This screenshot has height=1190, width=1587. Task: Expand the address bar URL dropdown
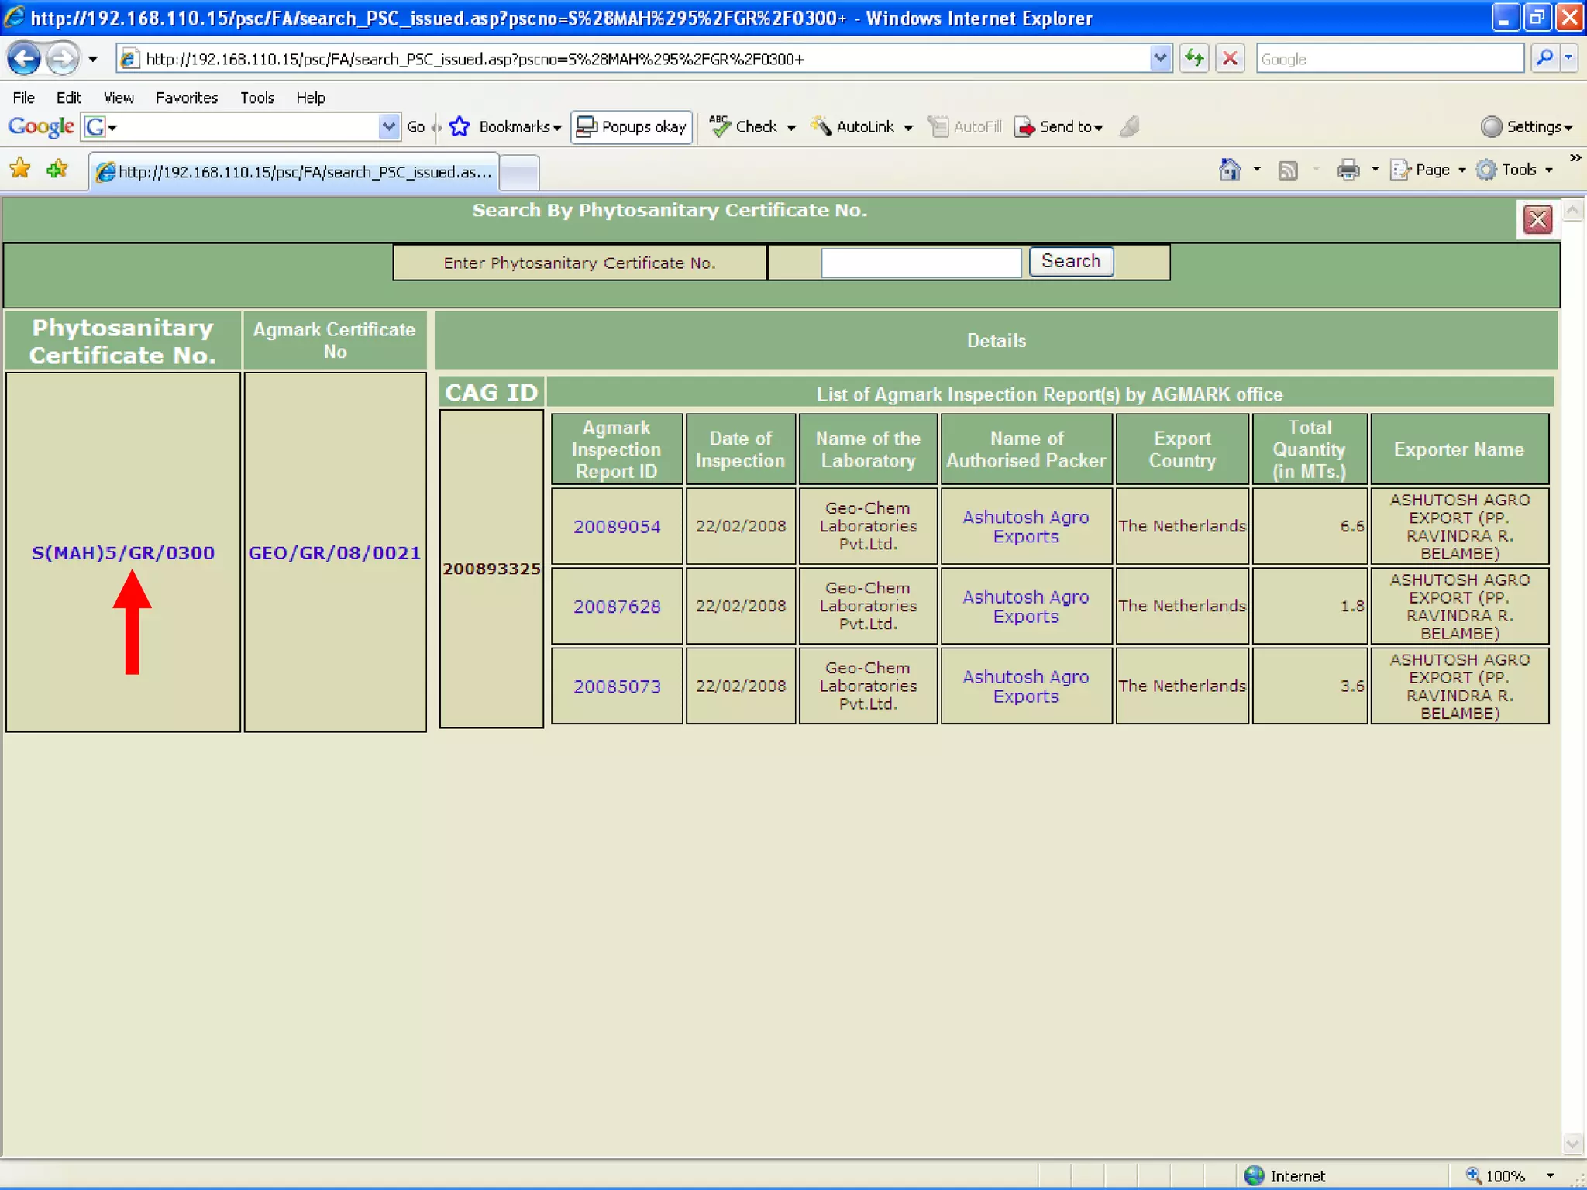click(x=1160, y=59)
